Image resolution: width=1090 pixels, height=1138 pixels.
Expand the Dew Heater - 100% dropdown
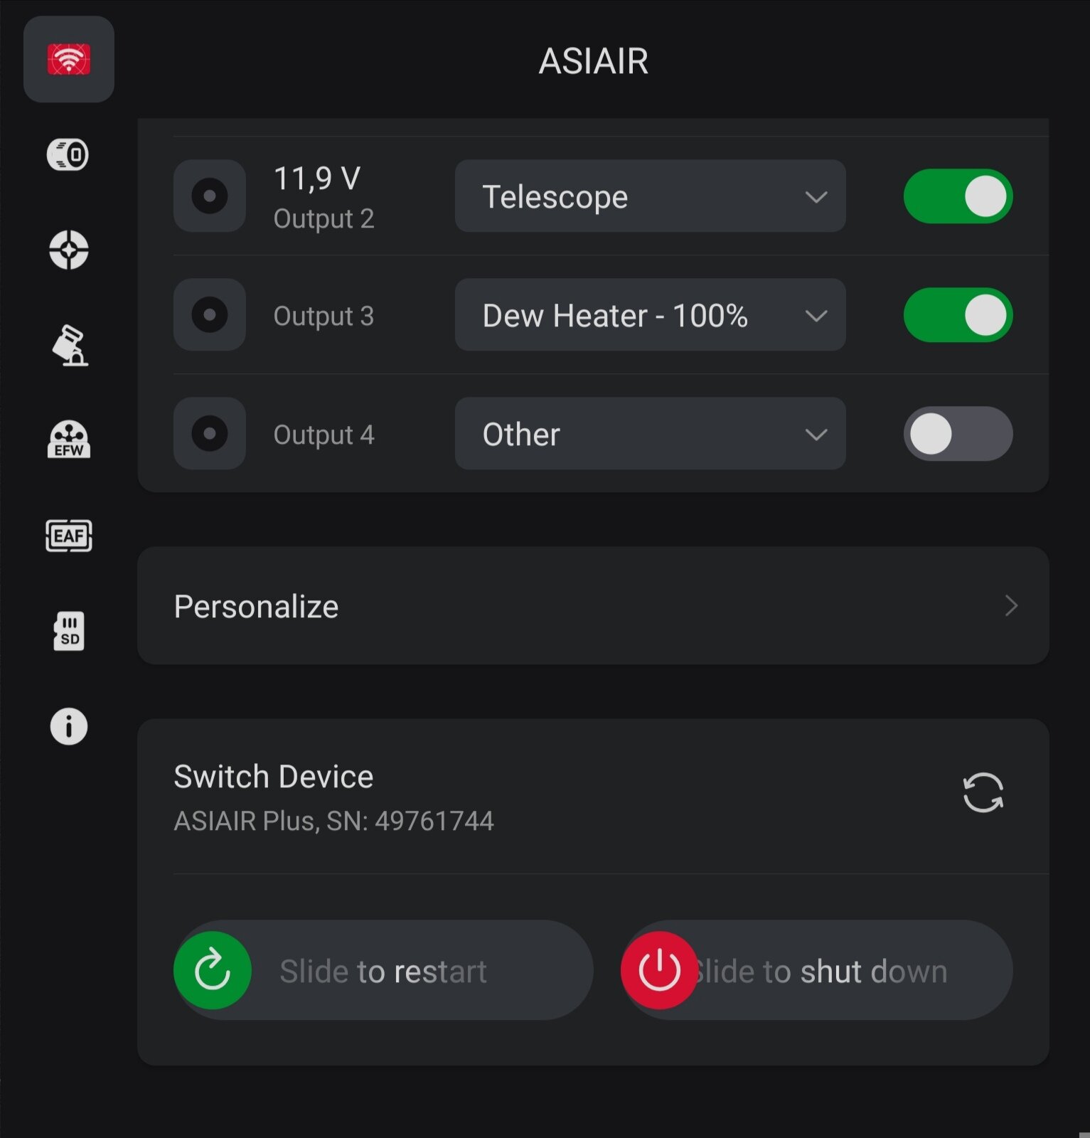650,315
